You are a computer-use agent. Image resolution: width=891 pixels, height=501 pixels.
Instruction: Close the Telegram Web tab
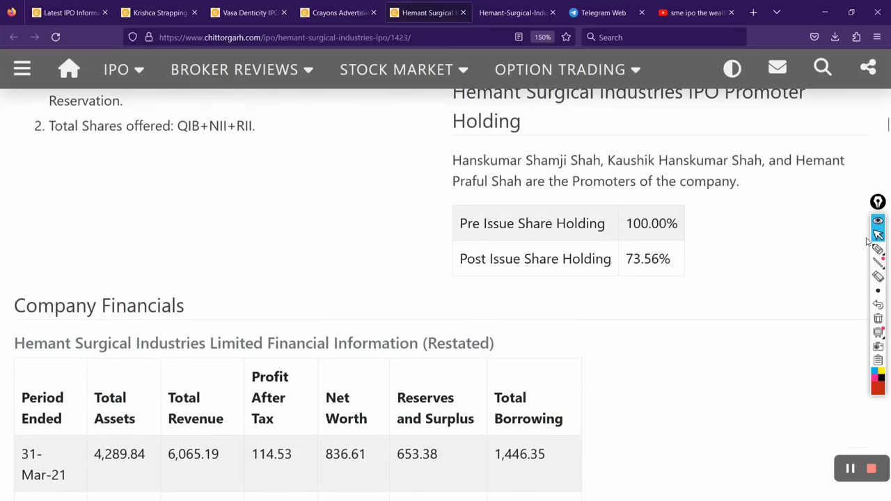point(642,13)
